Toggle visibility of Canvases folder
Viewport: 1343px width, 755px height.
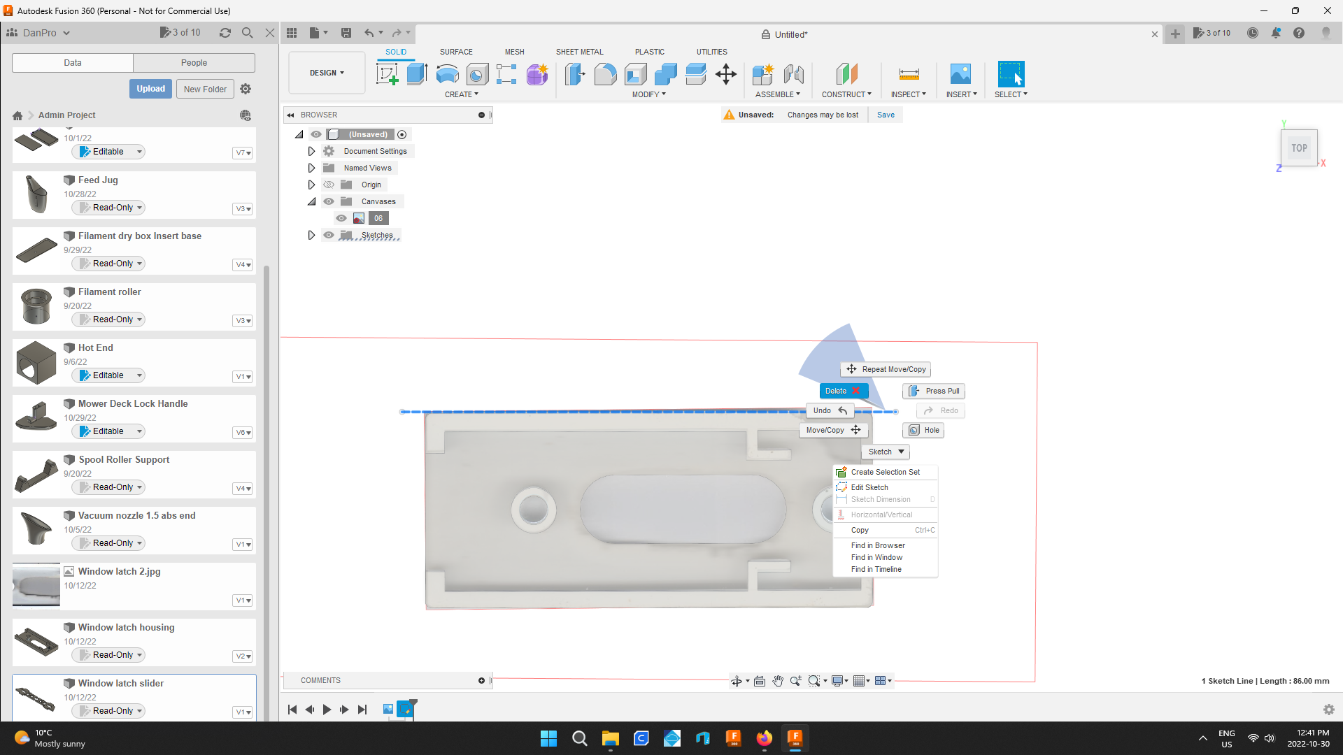coord(329,201)
